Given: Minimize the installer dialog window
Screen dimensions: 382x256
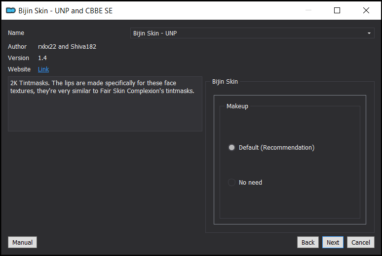Looking at the screenshot, I should (x=308, y=10).
